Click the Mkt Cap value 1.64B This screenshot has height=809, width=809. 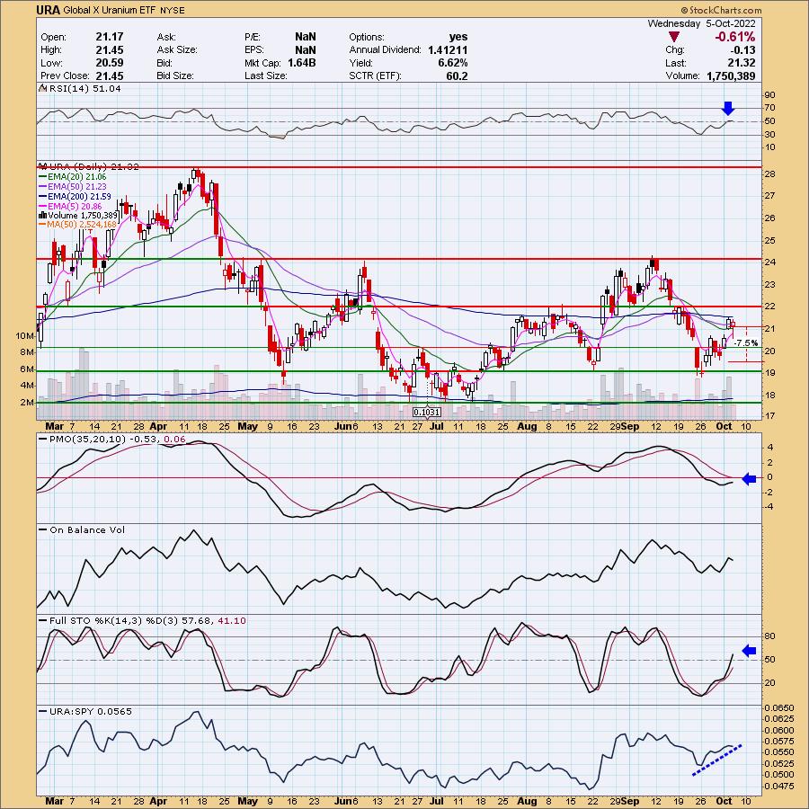(302, 63)
